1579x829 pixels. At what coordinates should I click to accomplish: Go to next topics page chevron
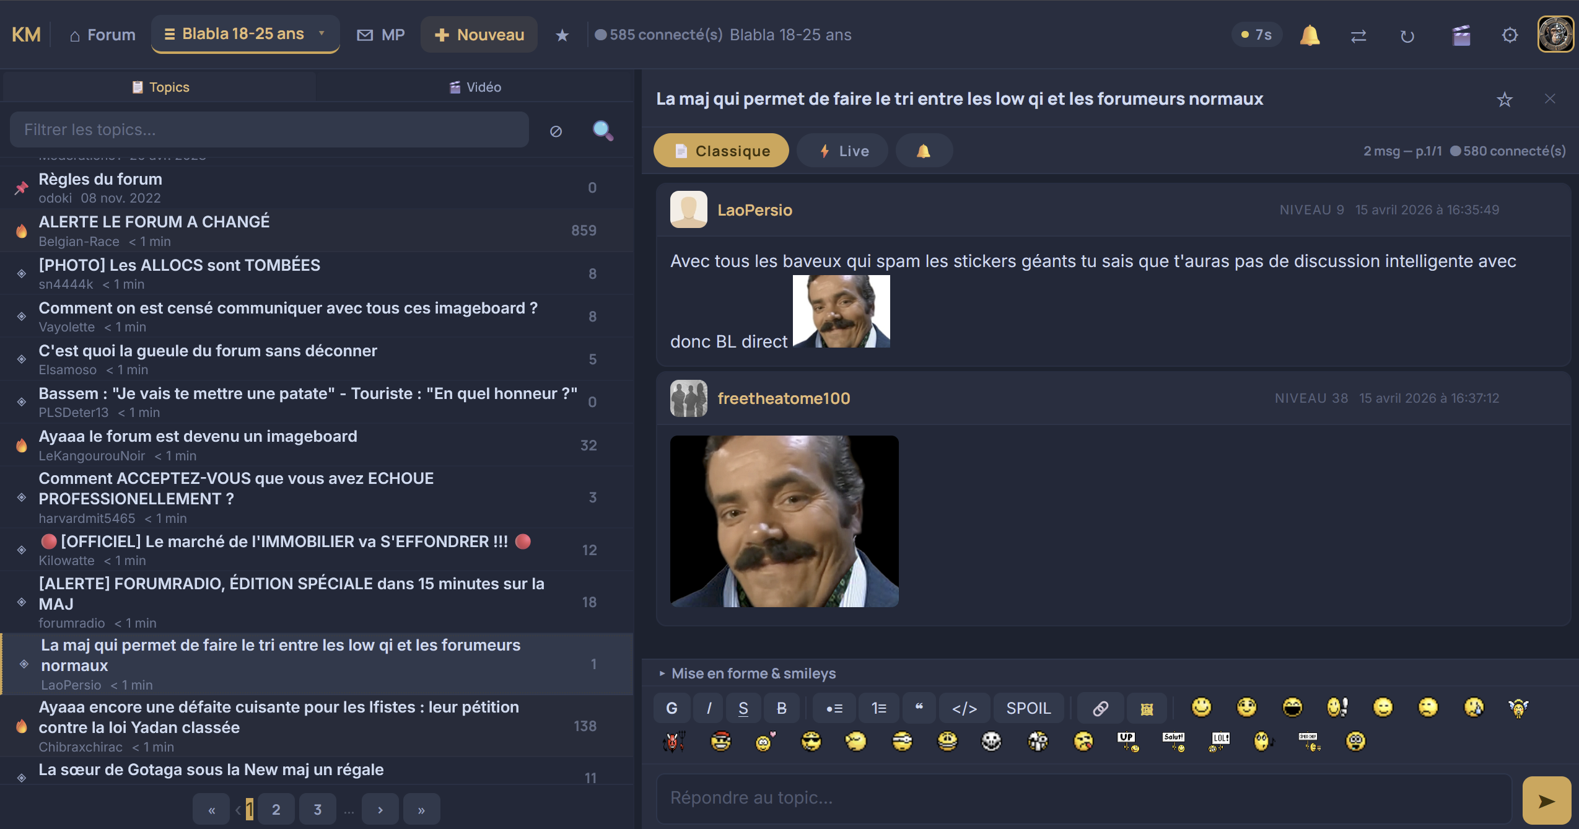pyautogui.click(x=380, y=809)
